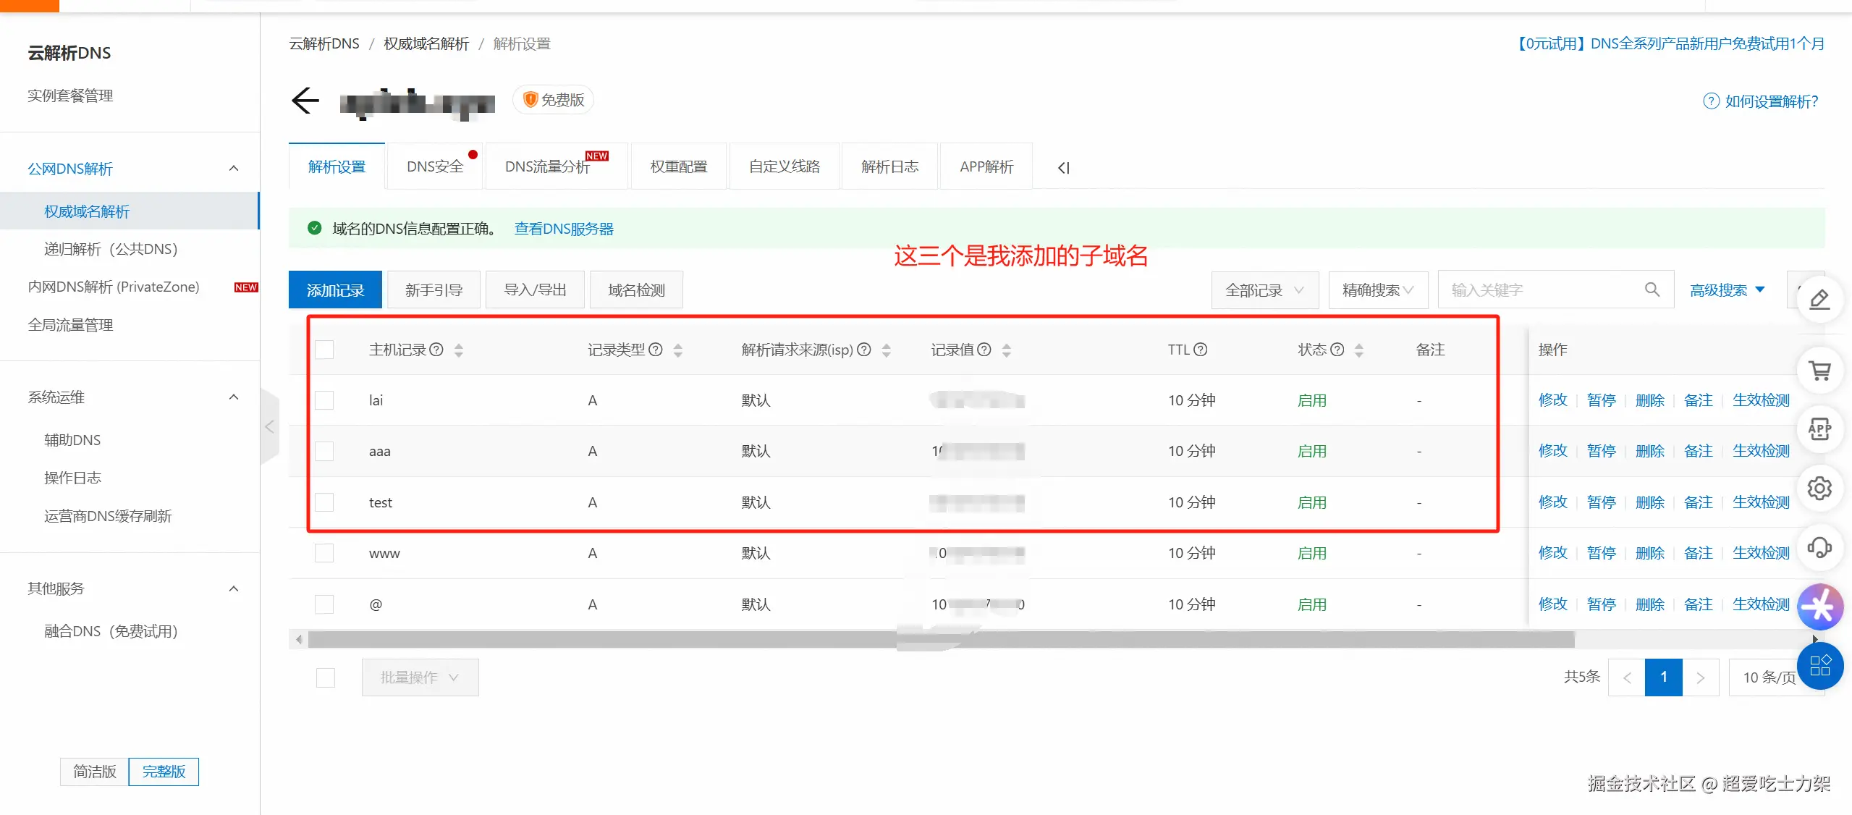This screenshot has height=815, width=1852.
Task: Click the gear settings floating icon
Action: click(1819, 489)
